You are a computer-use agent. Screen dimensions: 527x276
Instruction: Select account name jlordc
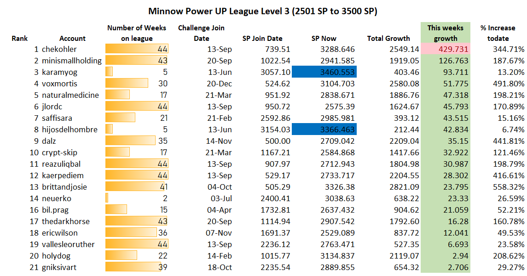click(52, 107)
